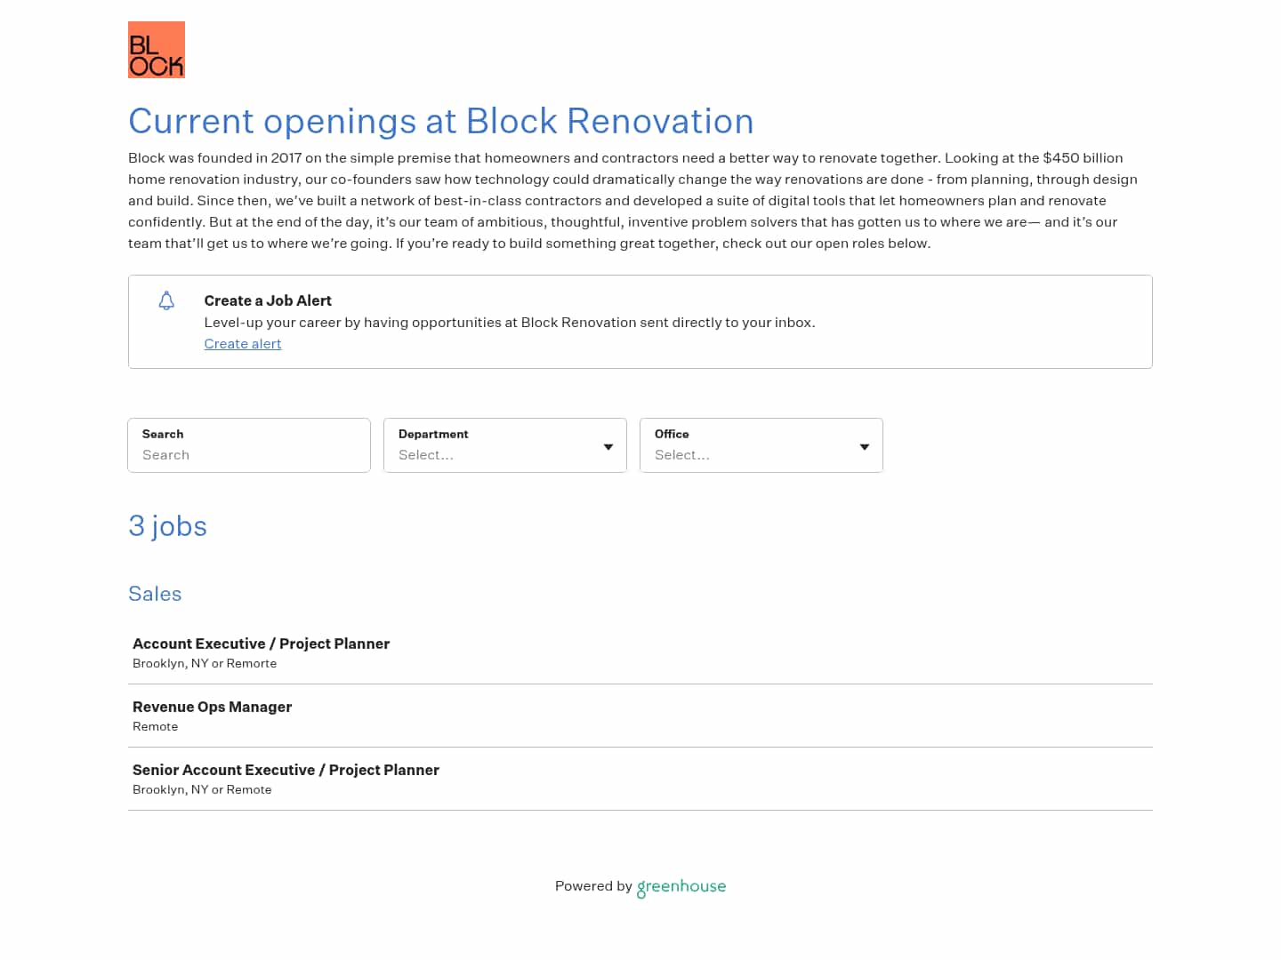1281x960 pixels.
Task: Click the 'Create a Job Alert' title
Action: pyautogui.click(x=268, y=300)
